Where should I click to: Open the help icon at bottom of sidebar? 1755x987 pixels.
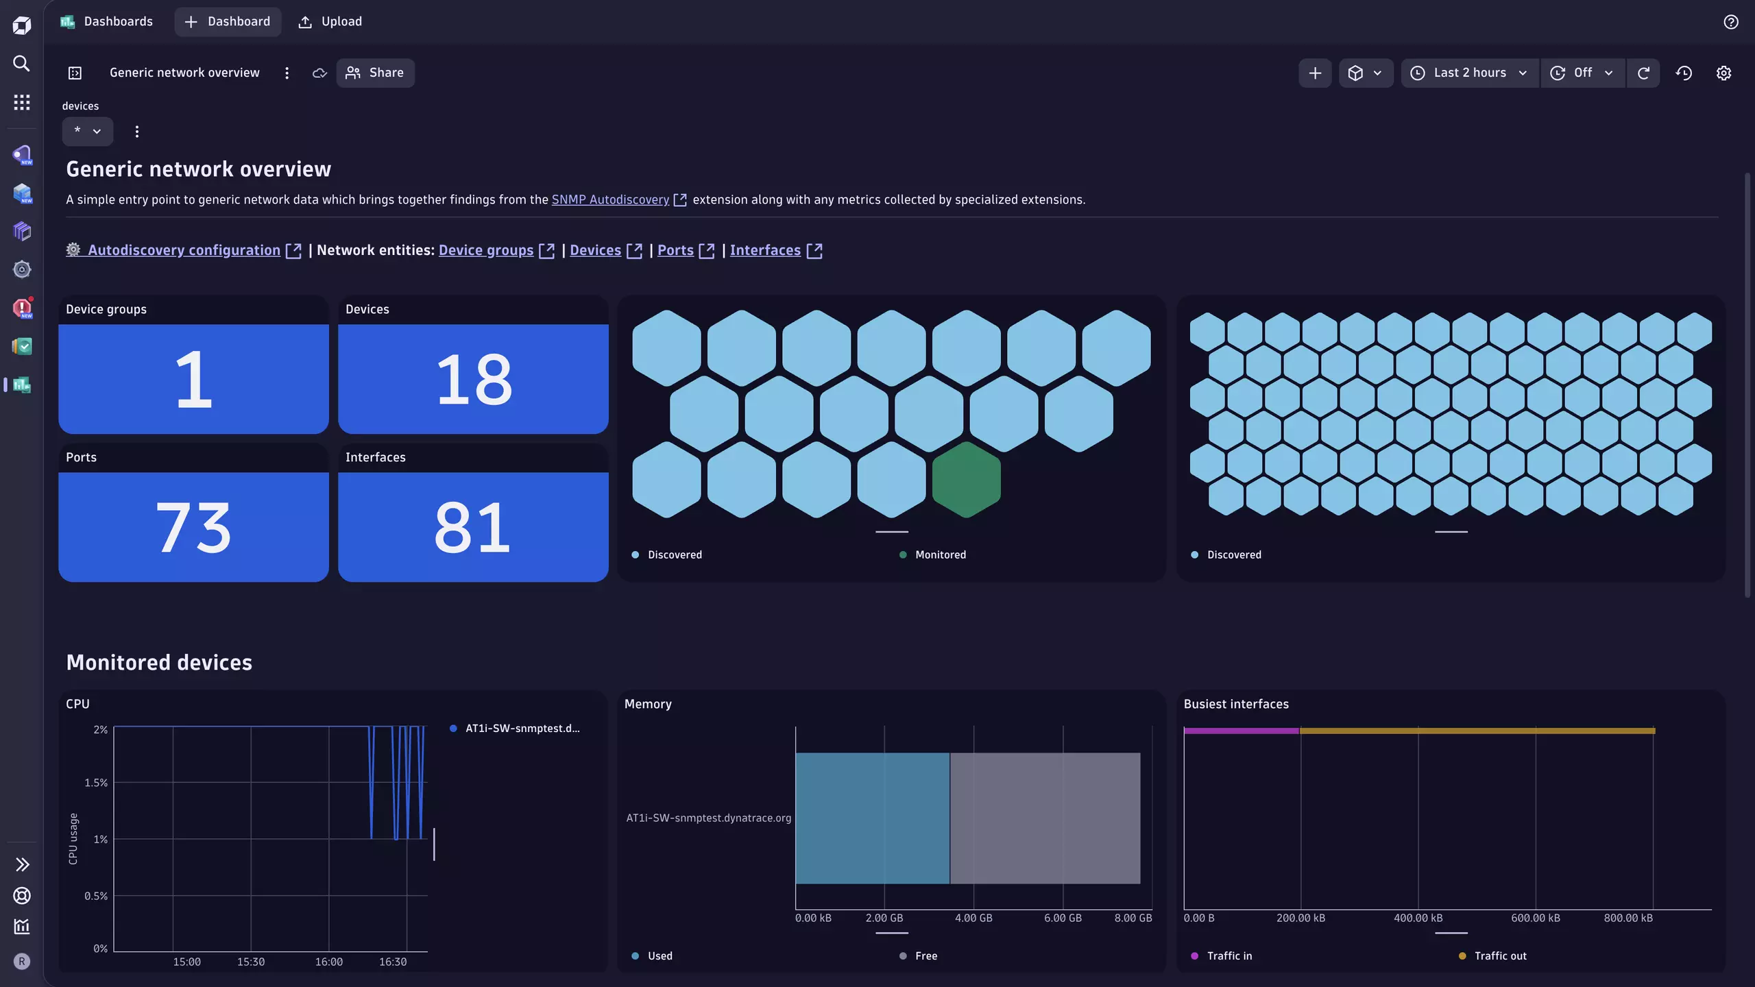coord(22,895)
